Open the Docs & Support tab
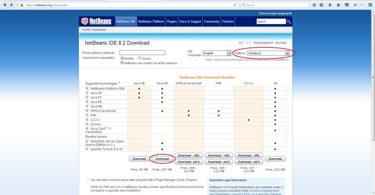Screen dimensions: 375x195 pos(190,21)
